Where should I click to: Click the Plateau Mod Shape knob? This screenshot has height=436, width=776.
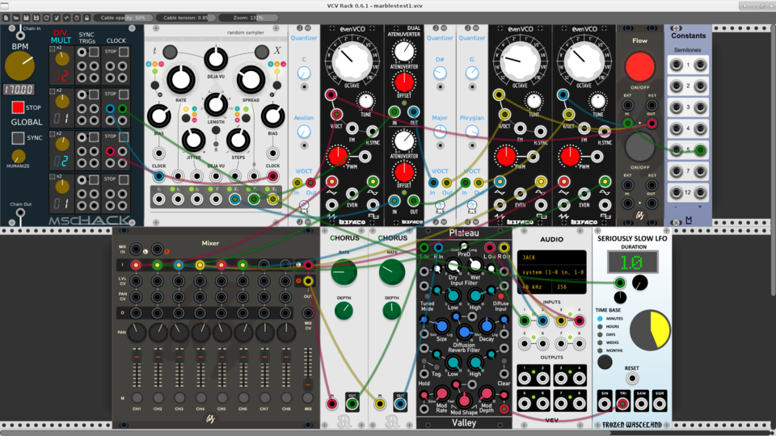coord(464,400)
